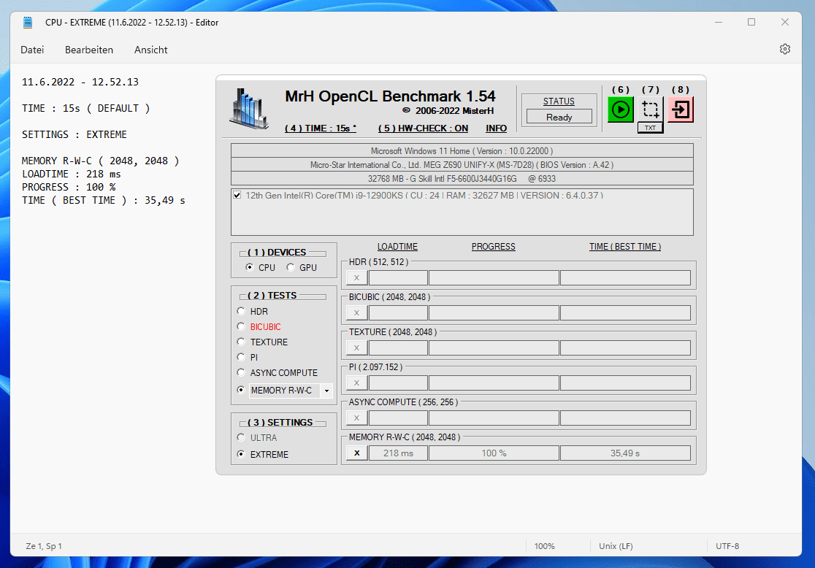
Task: Click the TIME ( BEST TIME ) : 35,49 s line
Action: (104, 200)
